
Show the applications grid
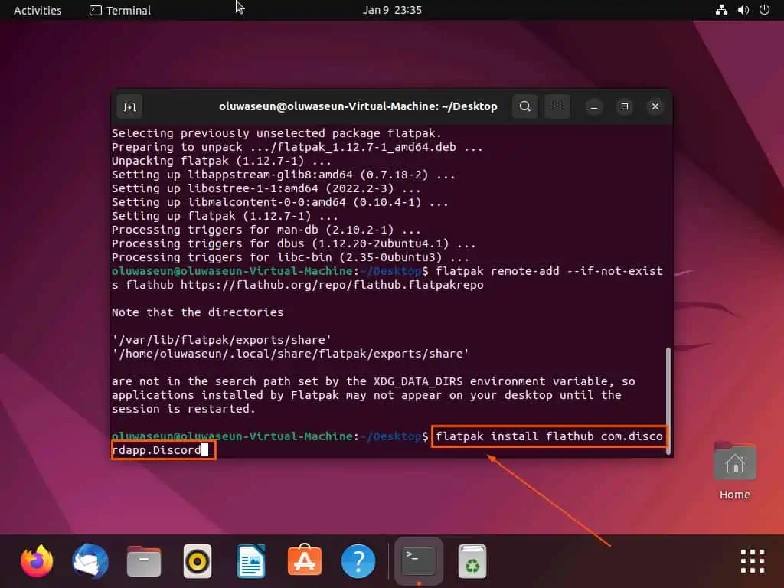click(x=753, y=561)
